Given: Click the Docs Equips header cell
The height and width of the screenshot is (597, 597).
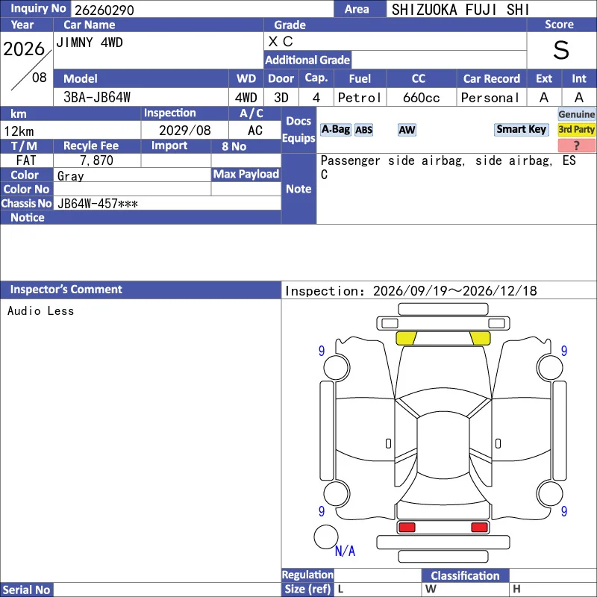Looking at the screenshot, I should pyautogui.click(x=299, y=129).
